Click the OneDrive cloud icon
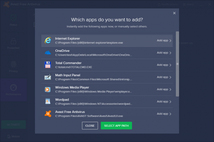Screen dimensions: 214x142 click(x=48, y=53)
